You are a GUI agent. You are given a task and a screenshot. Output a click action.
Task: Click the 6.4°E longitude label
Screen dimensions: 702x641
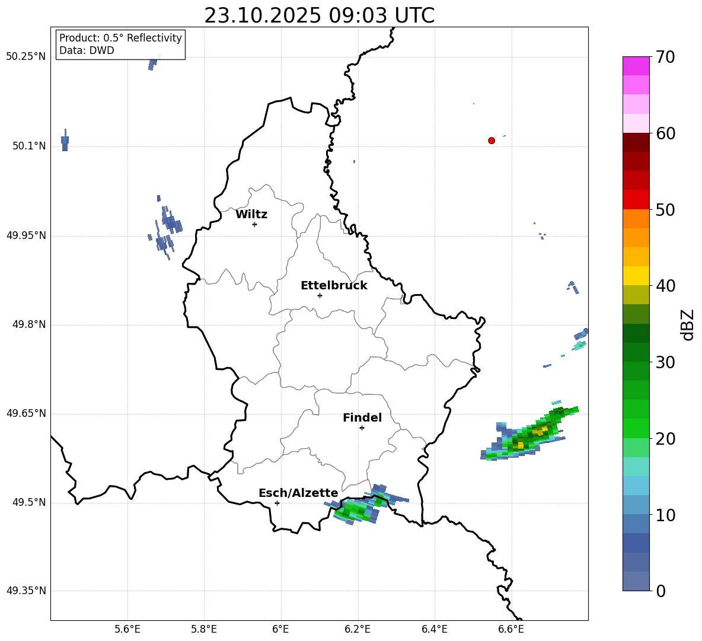click(x=434, y=629)
